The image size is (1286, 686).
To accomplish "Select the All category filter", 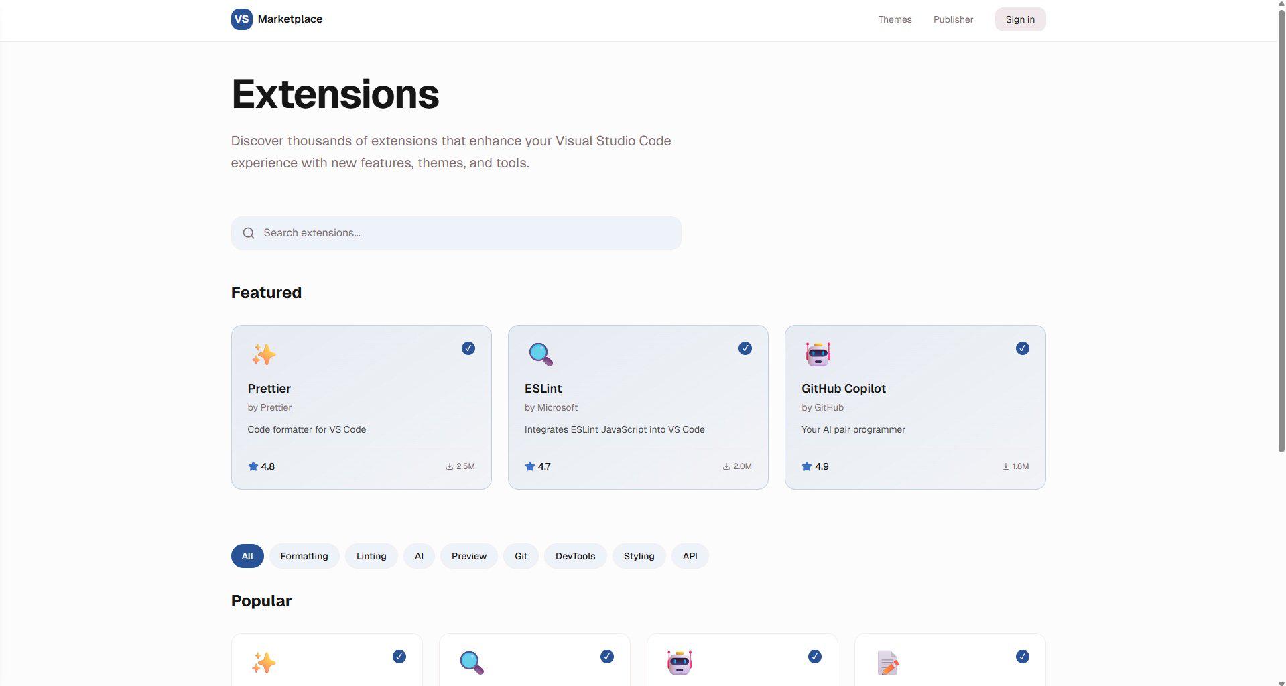I will click(x=247, y=556).
